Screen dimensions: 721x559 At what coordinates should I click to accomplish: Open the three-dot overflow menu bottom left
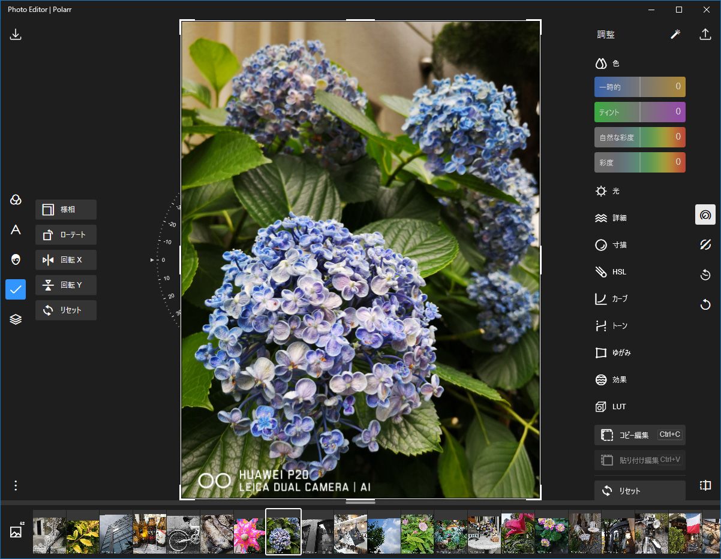pos(16,485)
